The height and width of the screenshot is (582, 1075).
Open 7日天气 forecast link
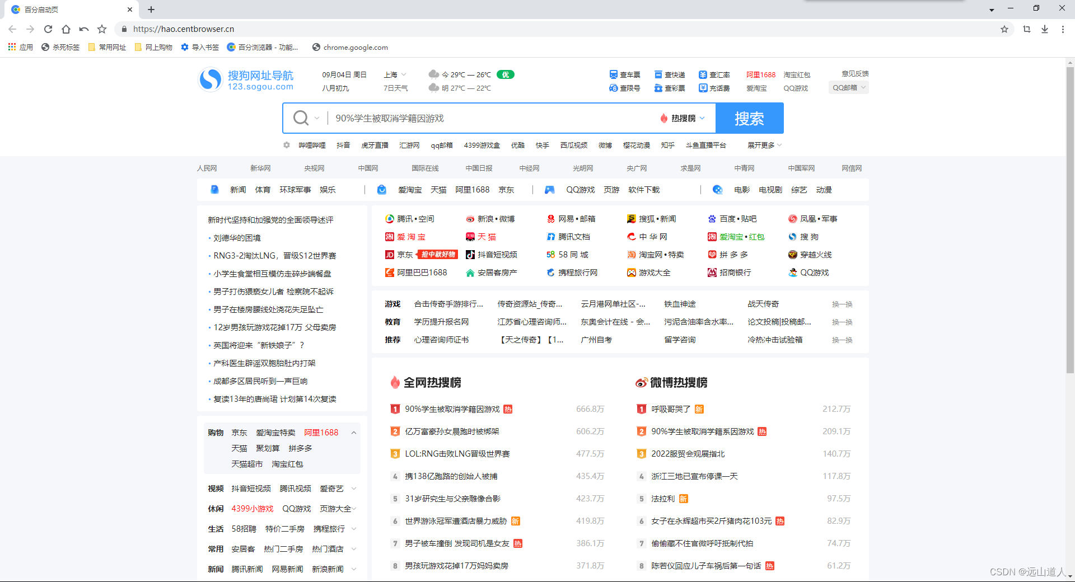click(x=395, y=88)
